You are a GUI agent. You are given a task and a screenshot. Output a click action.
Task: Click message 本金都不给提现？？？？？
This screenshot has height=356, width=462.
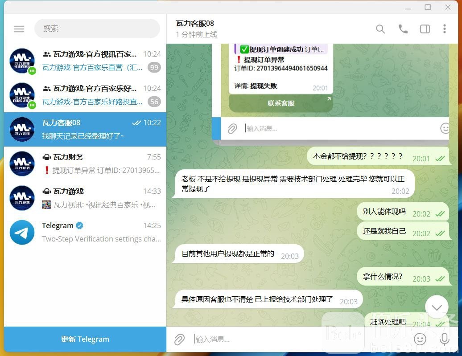pos(378,156)
